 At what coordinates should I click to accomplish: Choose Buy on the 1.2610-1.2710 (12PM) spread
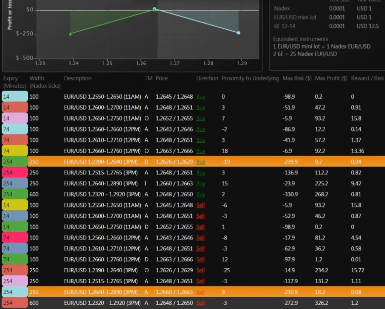(201, 140)
